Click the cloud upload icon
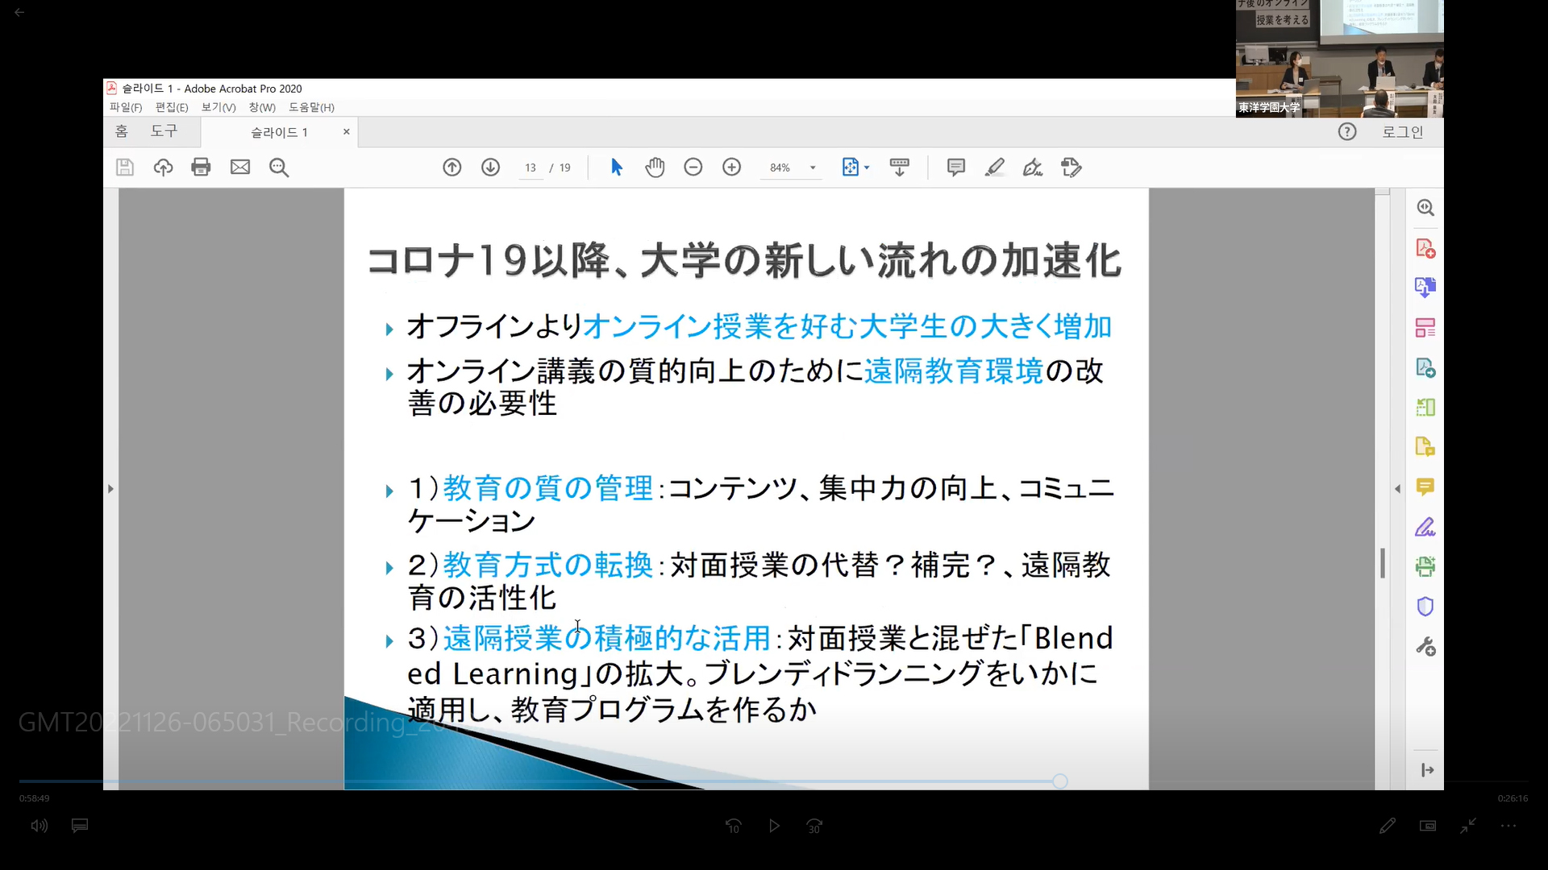The image size is (1548, 870). (163, 168)
